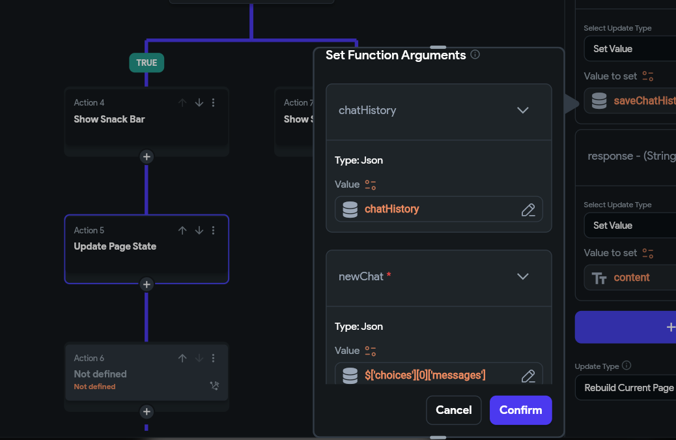
Task: Click the purple add field button
Action: tap(626, 327)
